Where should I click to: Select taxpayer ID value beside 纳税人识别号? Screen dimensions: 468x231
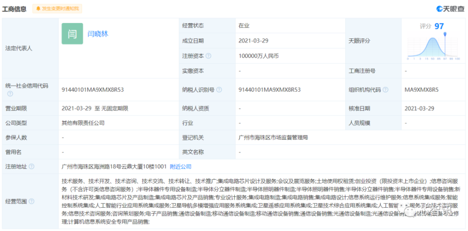click(270, 89)
